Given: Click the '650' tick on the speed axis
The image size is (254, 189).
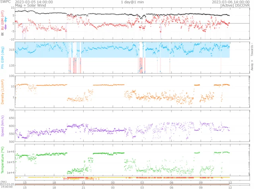Looking at the screenshot, I should tap(12, 118).
